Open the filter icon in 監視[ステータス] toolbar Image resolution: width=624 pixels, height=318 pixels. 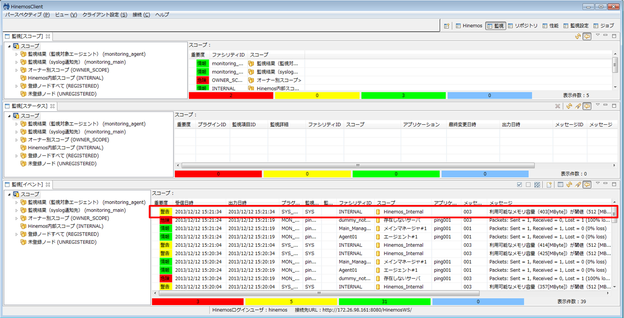(578, 106)
